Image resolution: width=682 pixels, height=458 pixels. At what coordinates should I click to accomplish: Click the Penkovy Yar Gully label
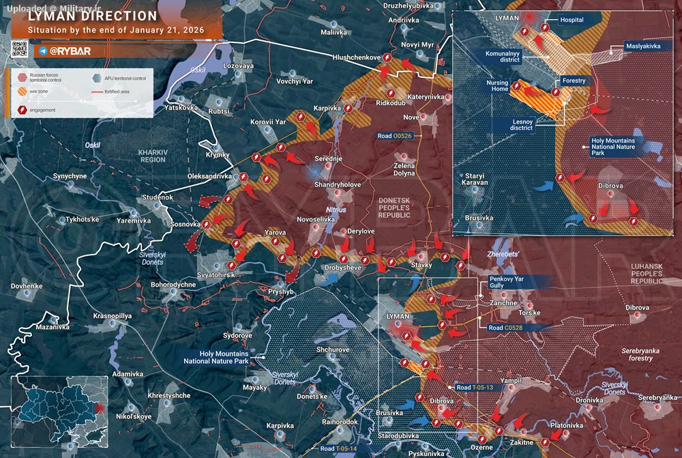point(507,282)
